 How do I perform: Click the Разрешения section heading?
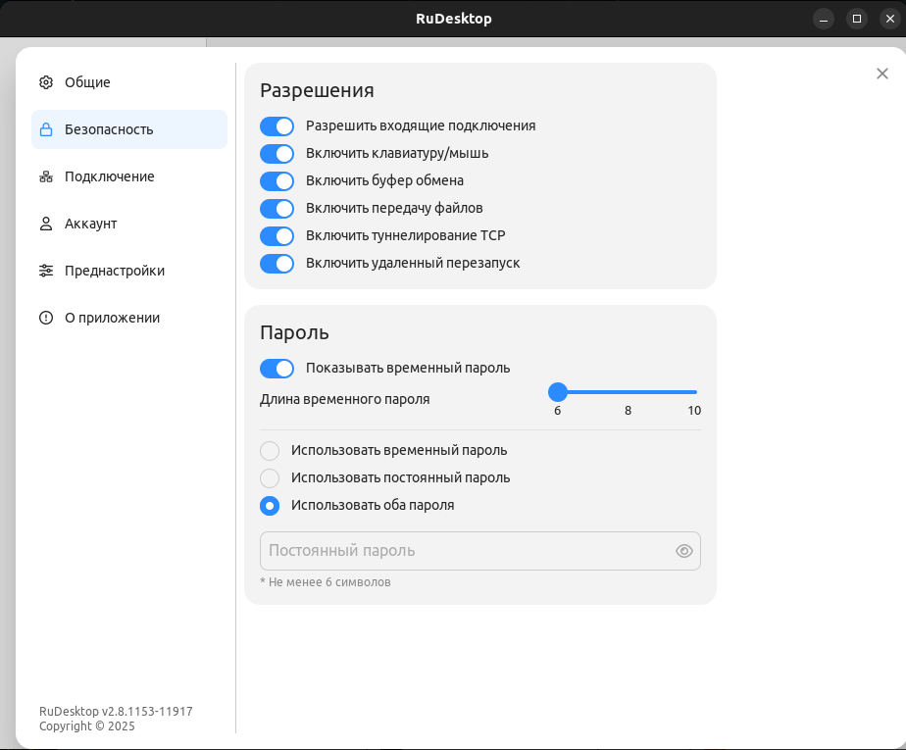click(x=317, y=90)
